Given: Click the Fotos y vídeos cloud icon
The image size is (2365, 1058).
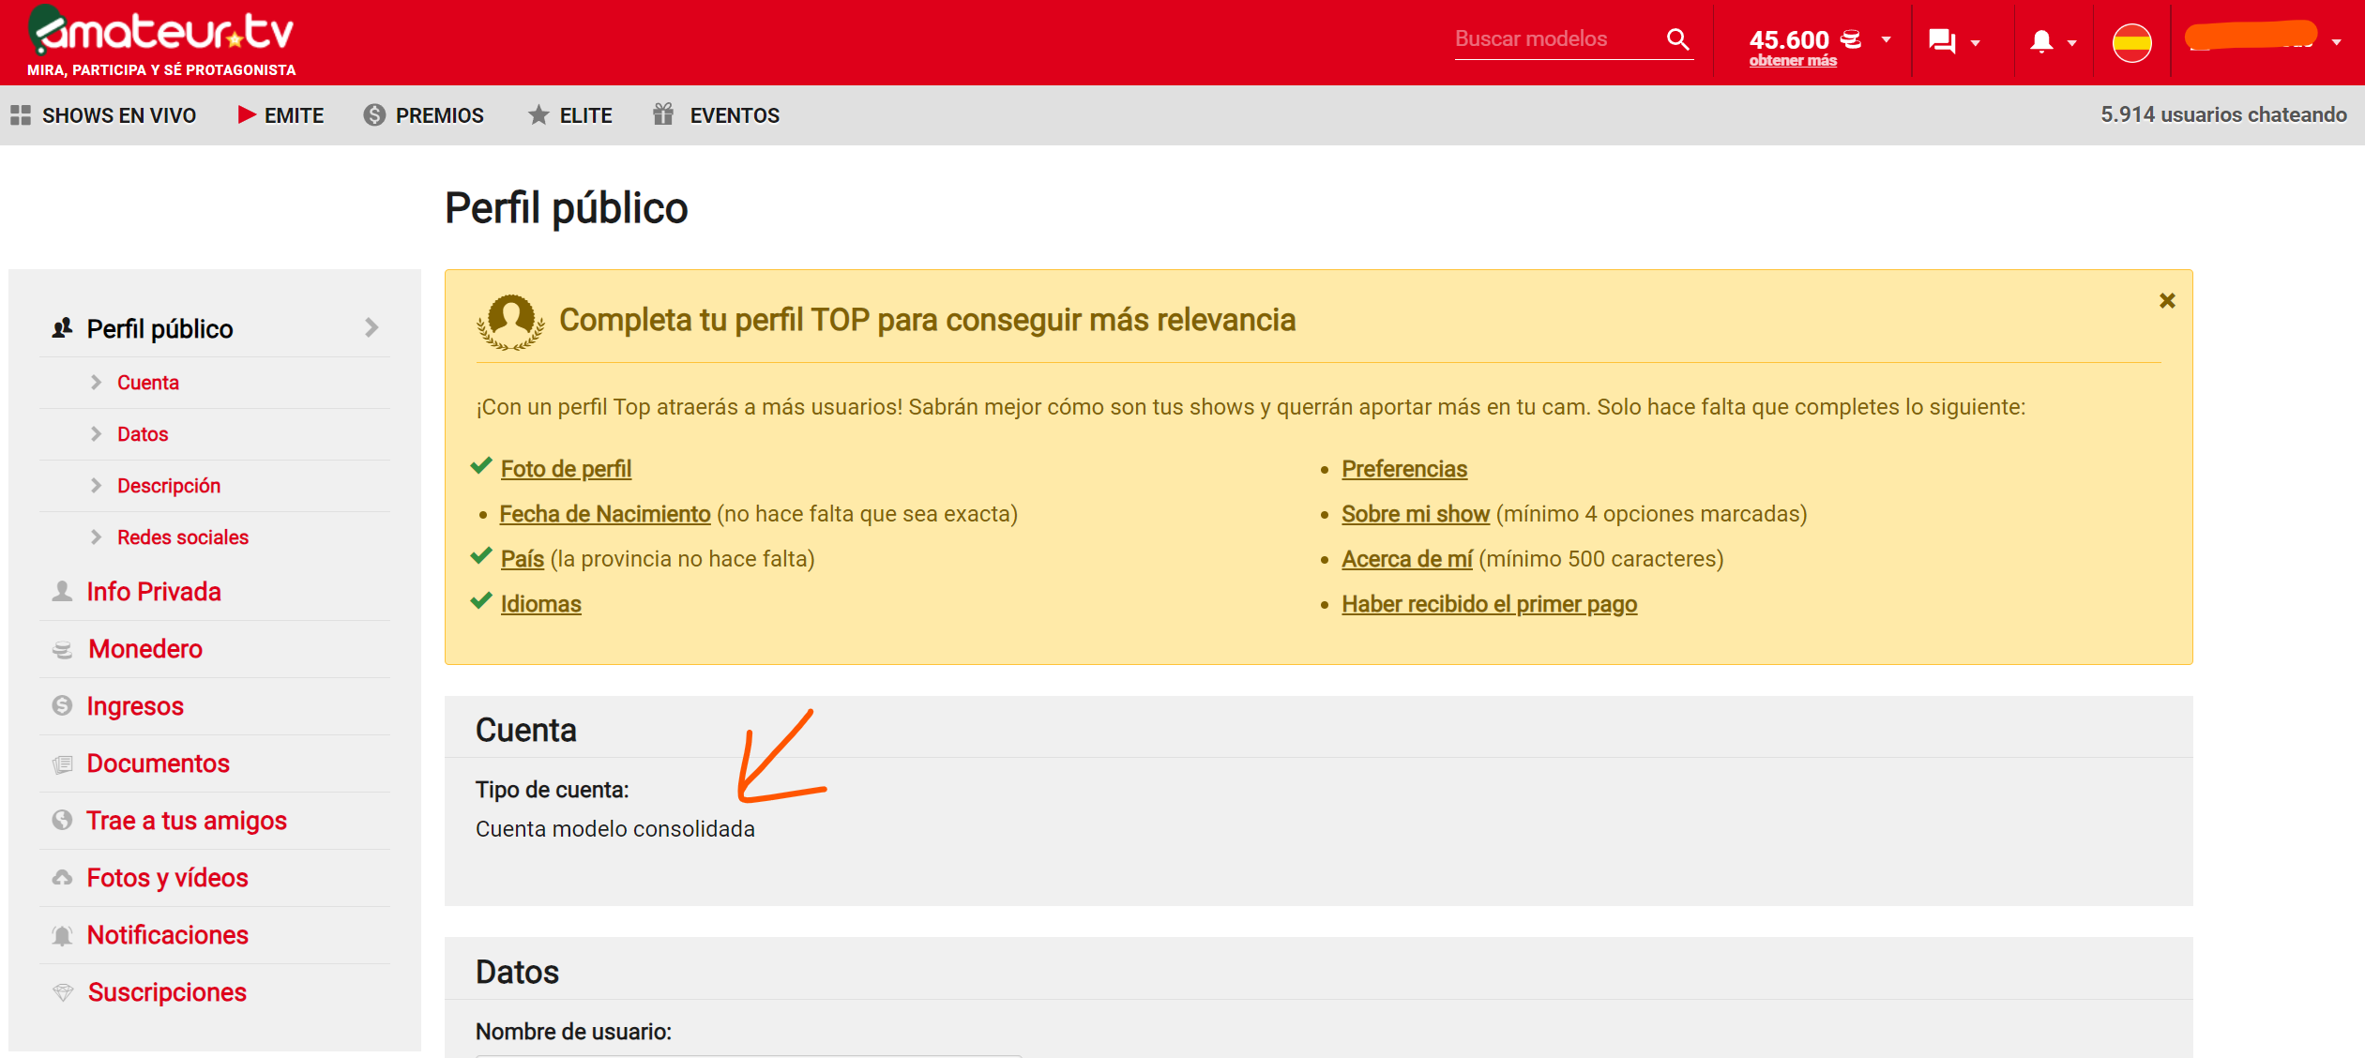Looking at the screenshot, I should (62, 877).
